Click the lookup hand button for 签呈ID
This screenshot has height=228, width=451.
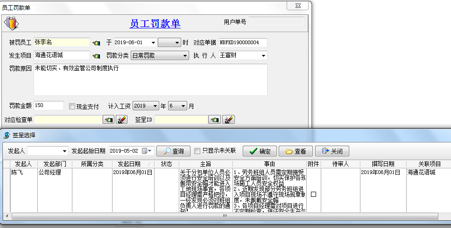(x=215, y=120)
